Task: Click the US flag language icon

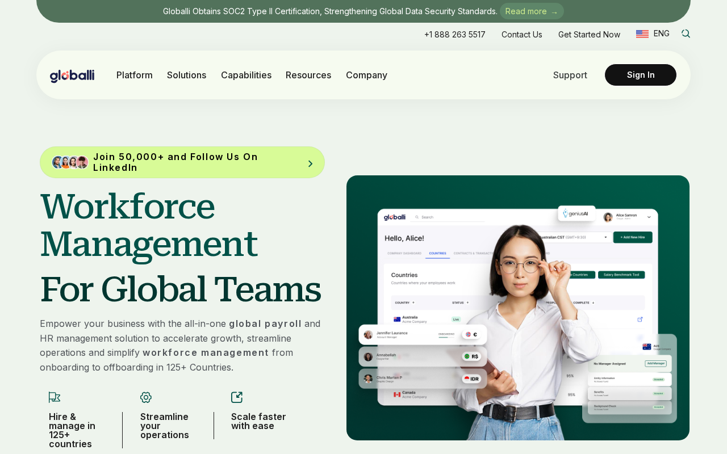Action: (642, 34)
